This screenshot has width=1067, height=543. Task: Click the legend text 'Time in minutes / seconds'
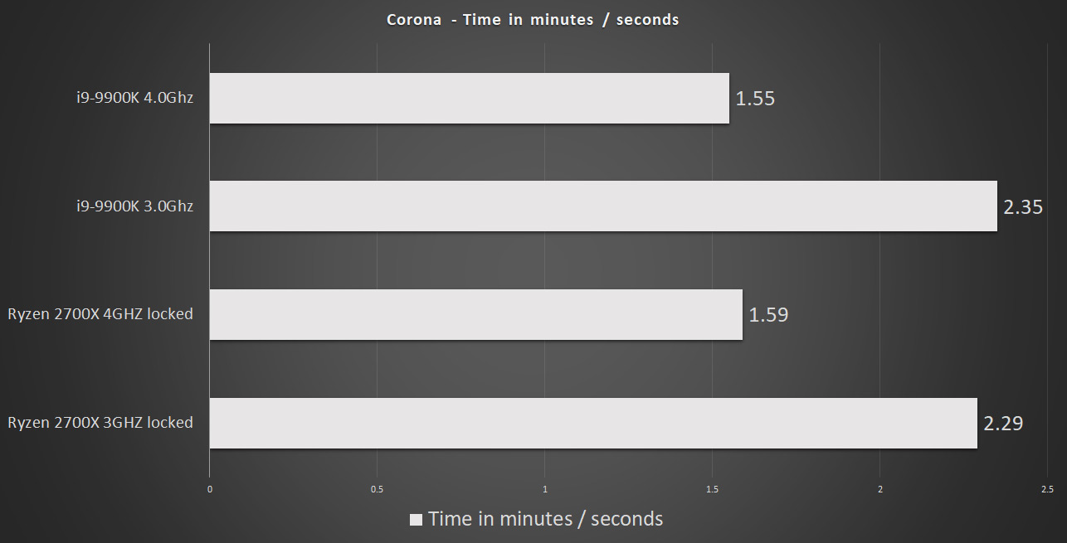pos(545,519)
